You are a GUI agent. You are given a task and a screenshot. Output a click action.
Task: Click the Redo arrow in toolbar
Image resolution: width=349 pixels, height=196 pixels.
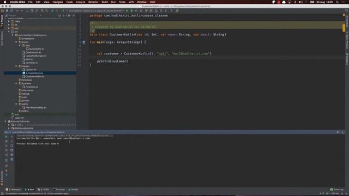(22, 11)
